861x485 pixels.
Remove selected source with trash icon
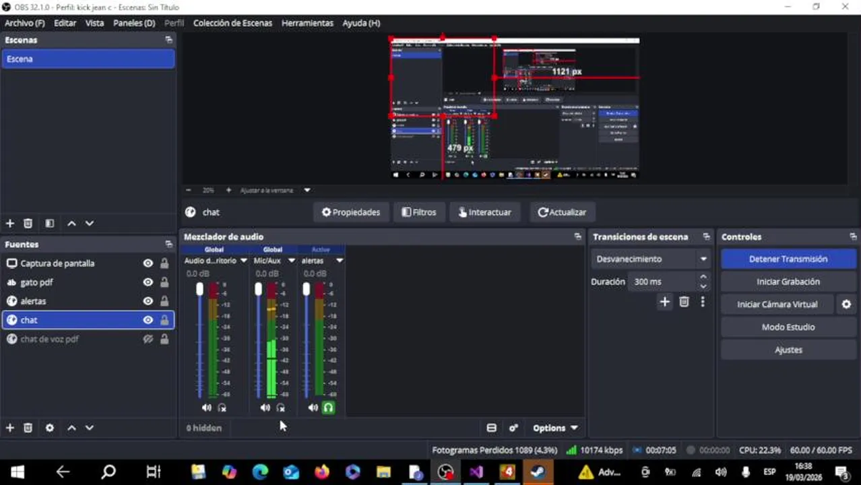(x=28, y=428)
